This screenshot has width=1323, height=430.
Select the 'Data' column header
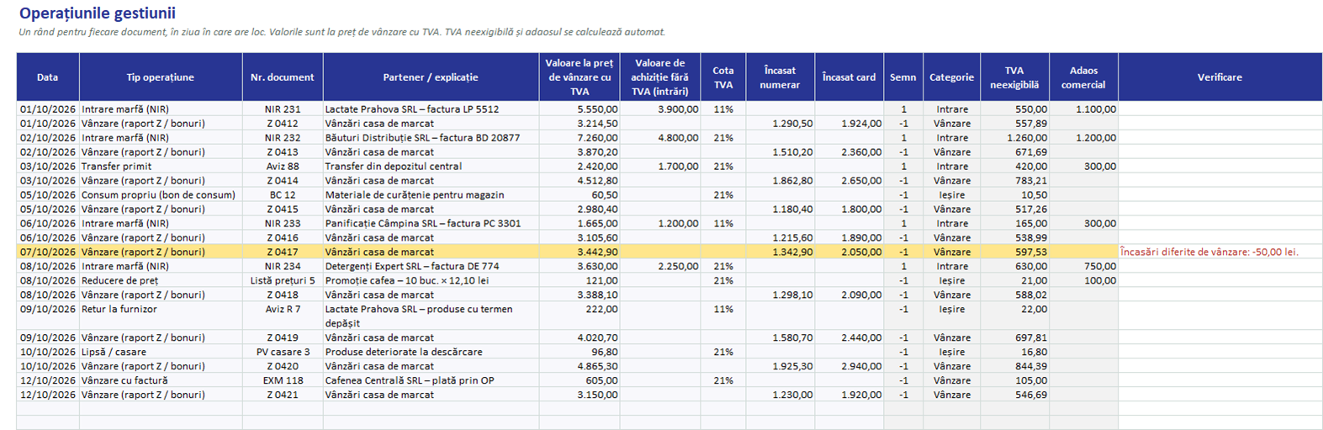(48, 77)
